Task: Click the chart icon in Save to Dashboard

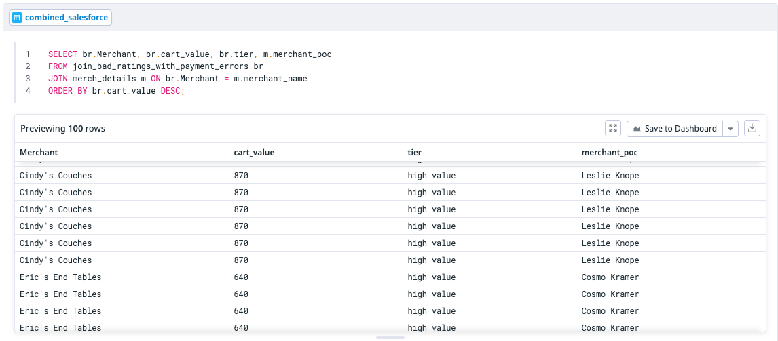Action: [x=637, y=129]
